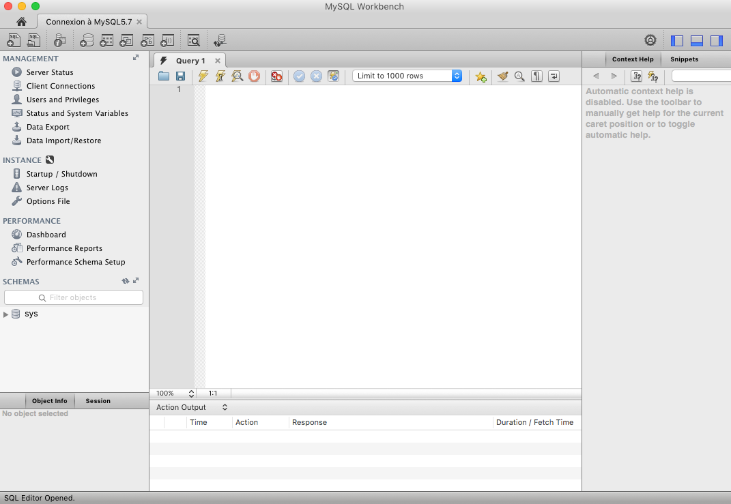Click the Beautify query broom icon

[x=503, y=76]
